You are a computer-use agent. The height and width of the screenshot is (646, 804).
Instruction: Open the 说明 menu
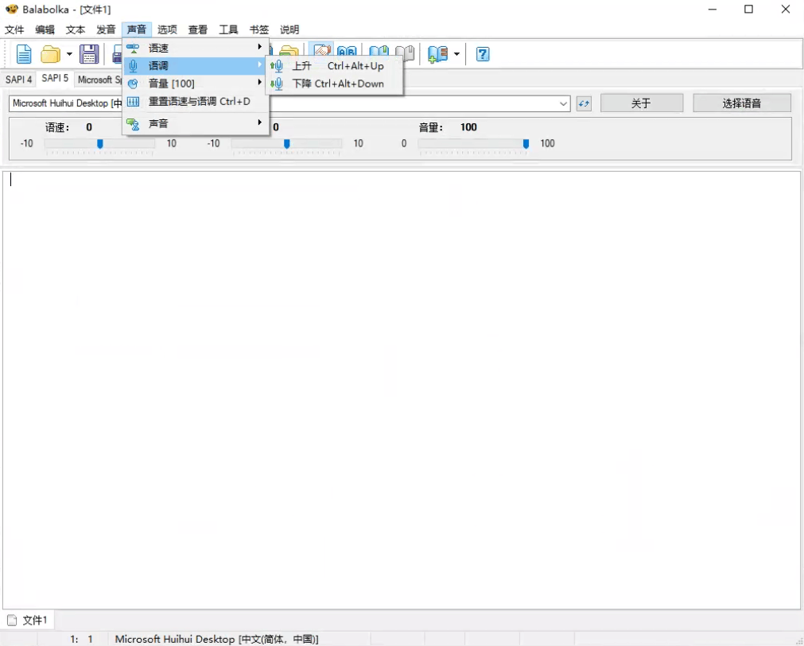coord(289,29)
